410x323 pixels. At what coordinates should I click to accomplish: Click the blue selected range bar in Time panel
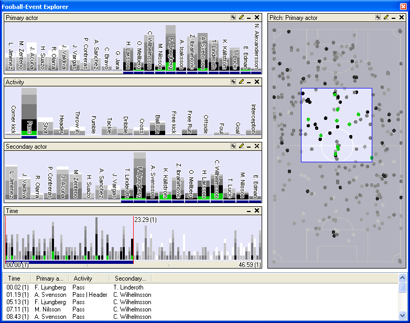pyautogui.click(x=70, y=262)
